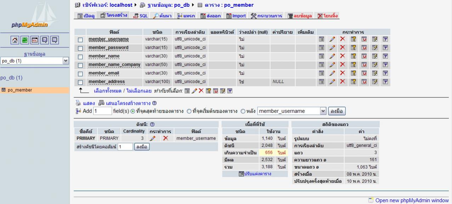The width and height of the screenshot is (452, 204).
Task: Set primary key on member_username via key icon
Action: [x=353, y=39]
